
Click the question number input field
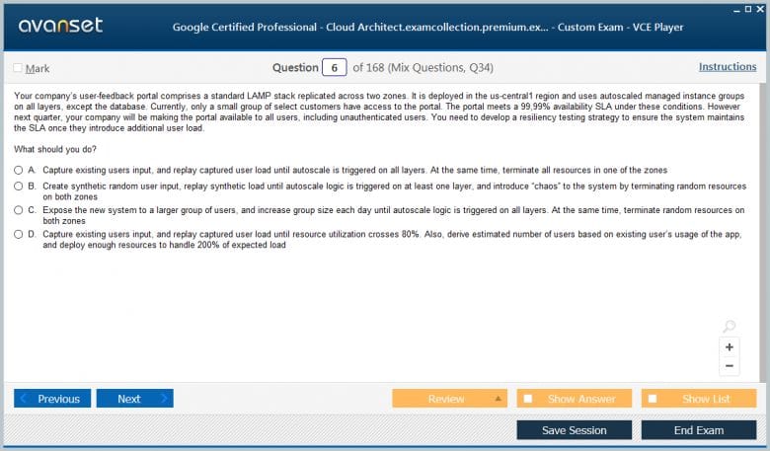click(335, 67)
